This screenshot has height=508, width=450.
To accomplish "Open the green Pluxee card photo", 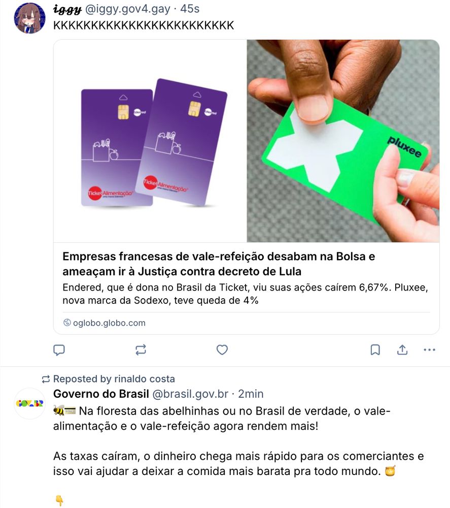I will (343, 141).
